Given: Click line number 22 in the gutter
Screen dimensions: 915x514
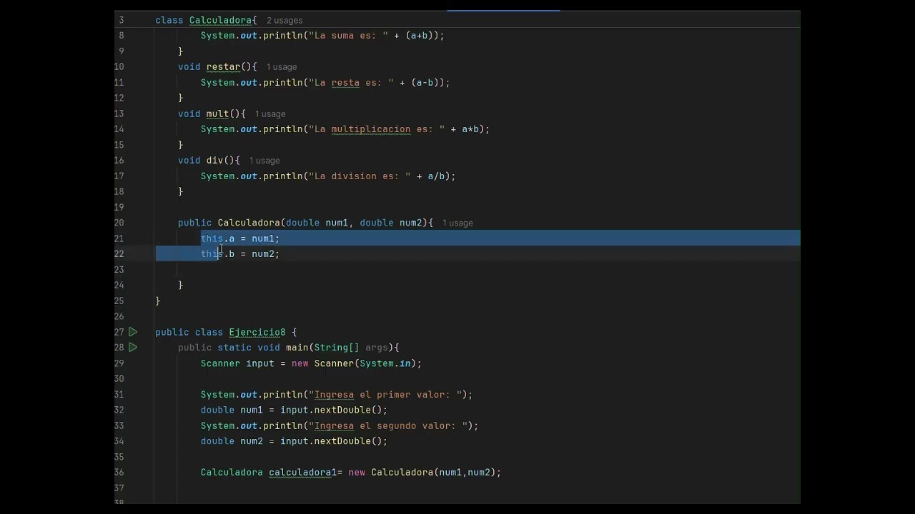Looking at the screenshot, I should point(119,254).
